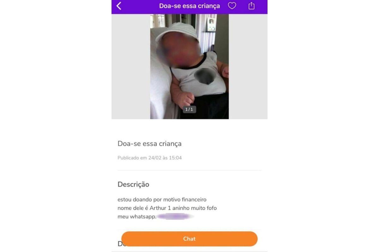The width and height of the screenshot is (379, 252).
Task: Select the listing title below the photo
Action: pyautogui.click(x=149, y=144)
